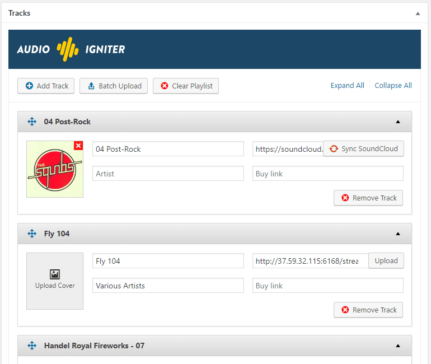
Task: Click the Fly 104 header title
Action: coord(57,234)
